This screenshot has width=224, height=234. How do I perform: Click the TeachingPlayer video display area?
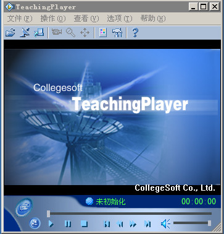tap(112, 117)
